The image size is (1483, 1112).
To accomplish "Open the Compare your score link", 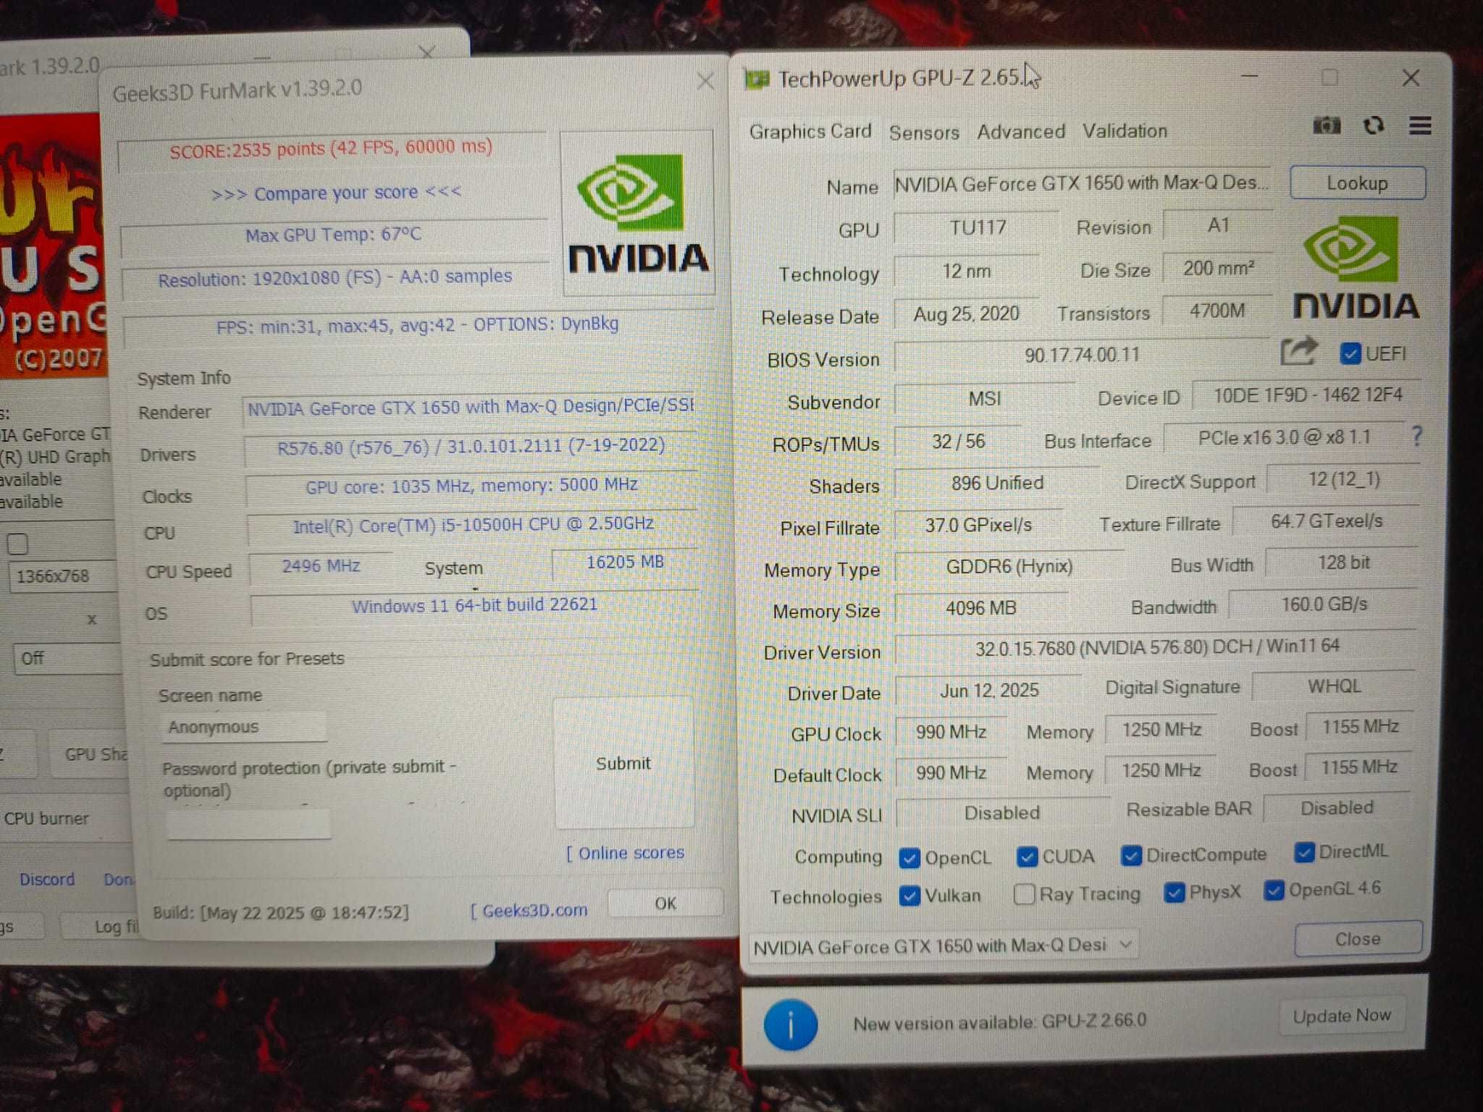I will click(336, 193).
